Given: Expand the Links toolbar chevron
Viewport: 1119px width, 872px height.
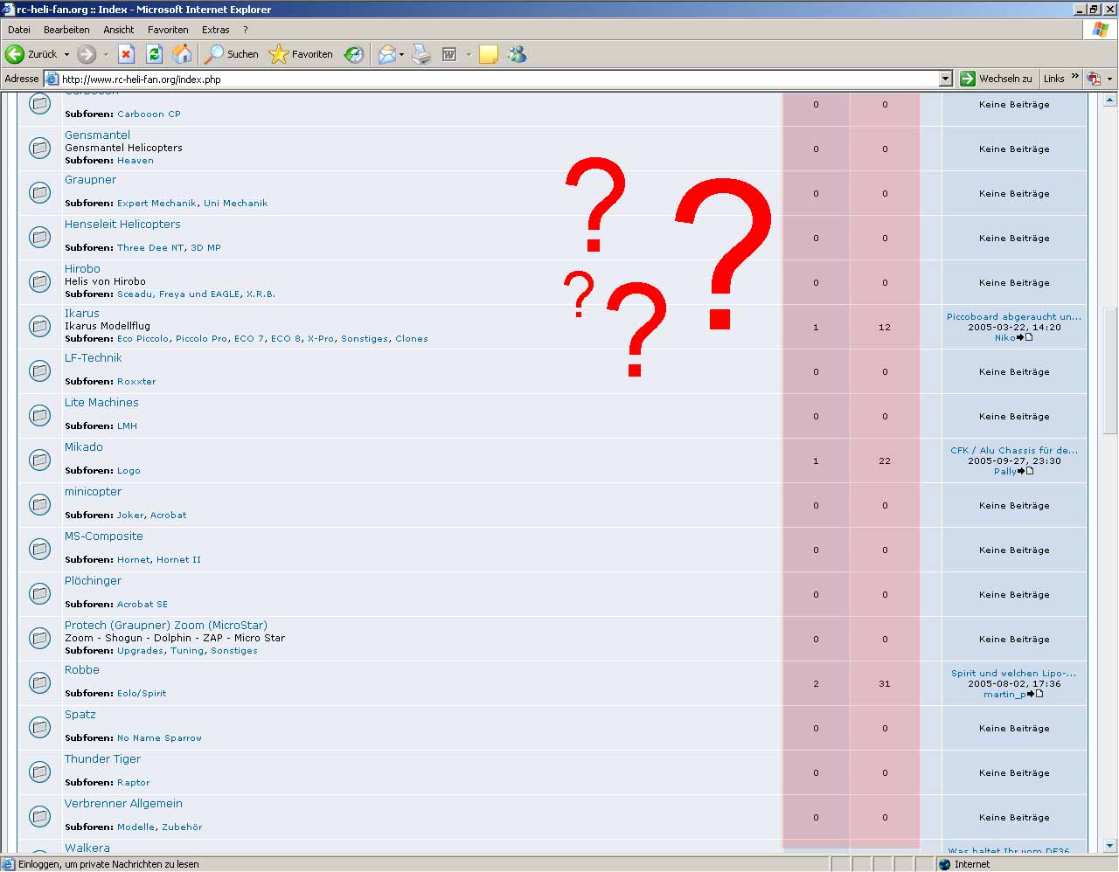Looking at the screenshot, I should (1075, 77).
